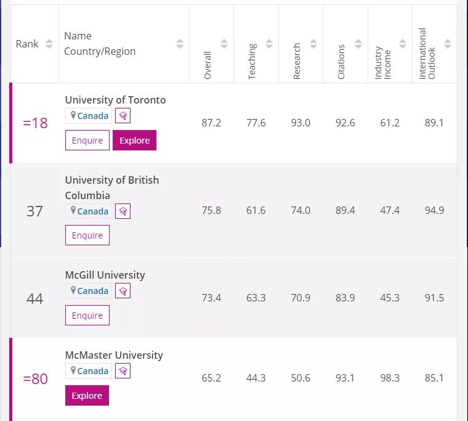
Task: Sort by Name Country/Region arrows
Action: [x=180, y=44]
